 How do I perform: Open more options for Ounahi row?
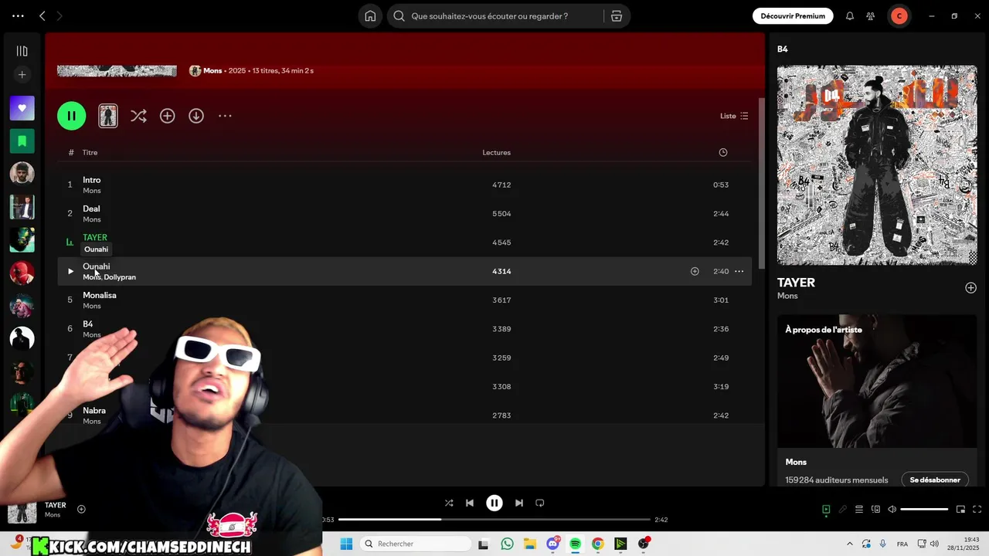[739, 271]
